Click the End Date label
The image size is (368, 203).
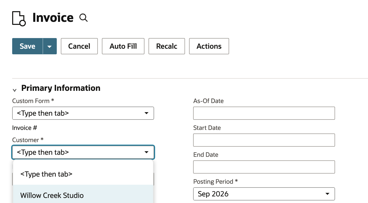pyautogui.click(x=206, y=155)
